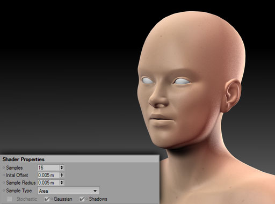Click the Samples label
The image size is (275, 204).
[x=15, y=167]
